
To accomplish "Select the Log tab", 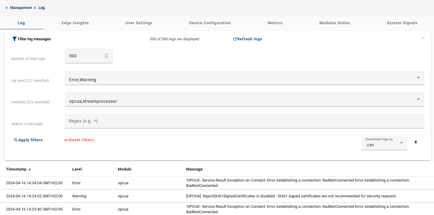I will [x=21, y=23].
